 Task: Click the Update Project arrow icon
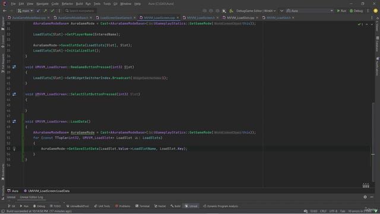38,11
